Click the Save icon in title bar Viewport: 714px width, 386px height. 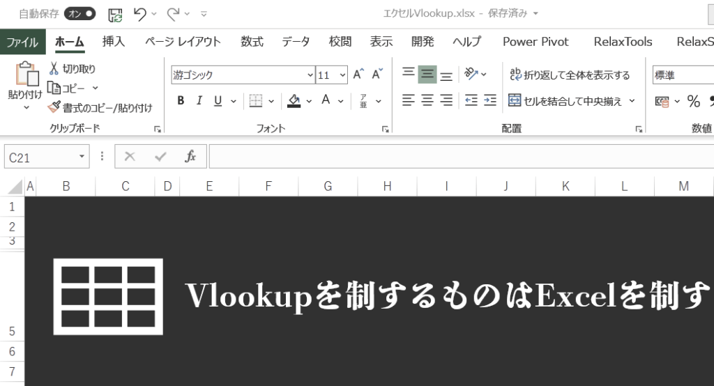click(x=115, y=15)
